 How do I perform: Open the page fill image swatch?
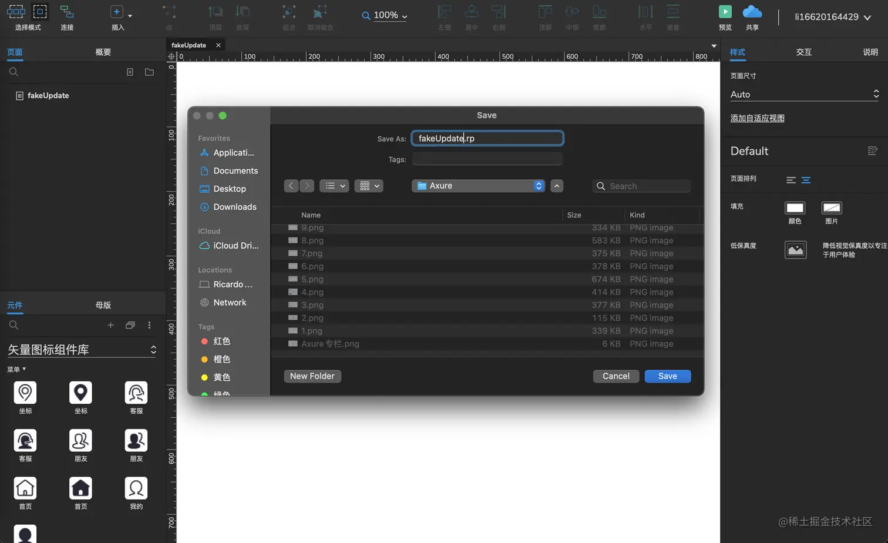click(x=832, y=207)
